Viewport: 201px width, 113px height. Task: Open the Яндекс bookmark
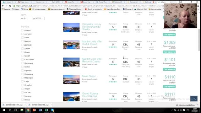(16, 9)
